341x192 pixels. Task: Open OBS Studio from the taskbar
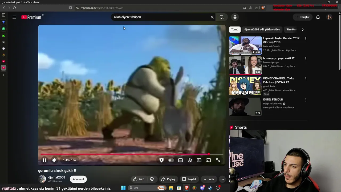coord(218,188)
